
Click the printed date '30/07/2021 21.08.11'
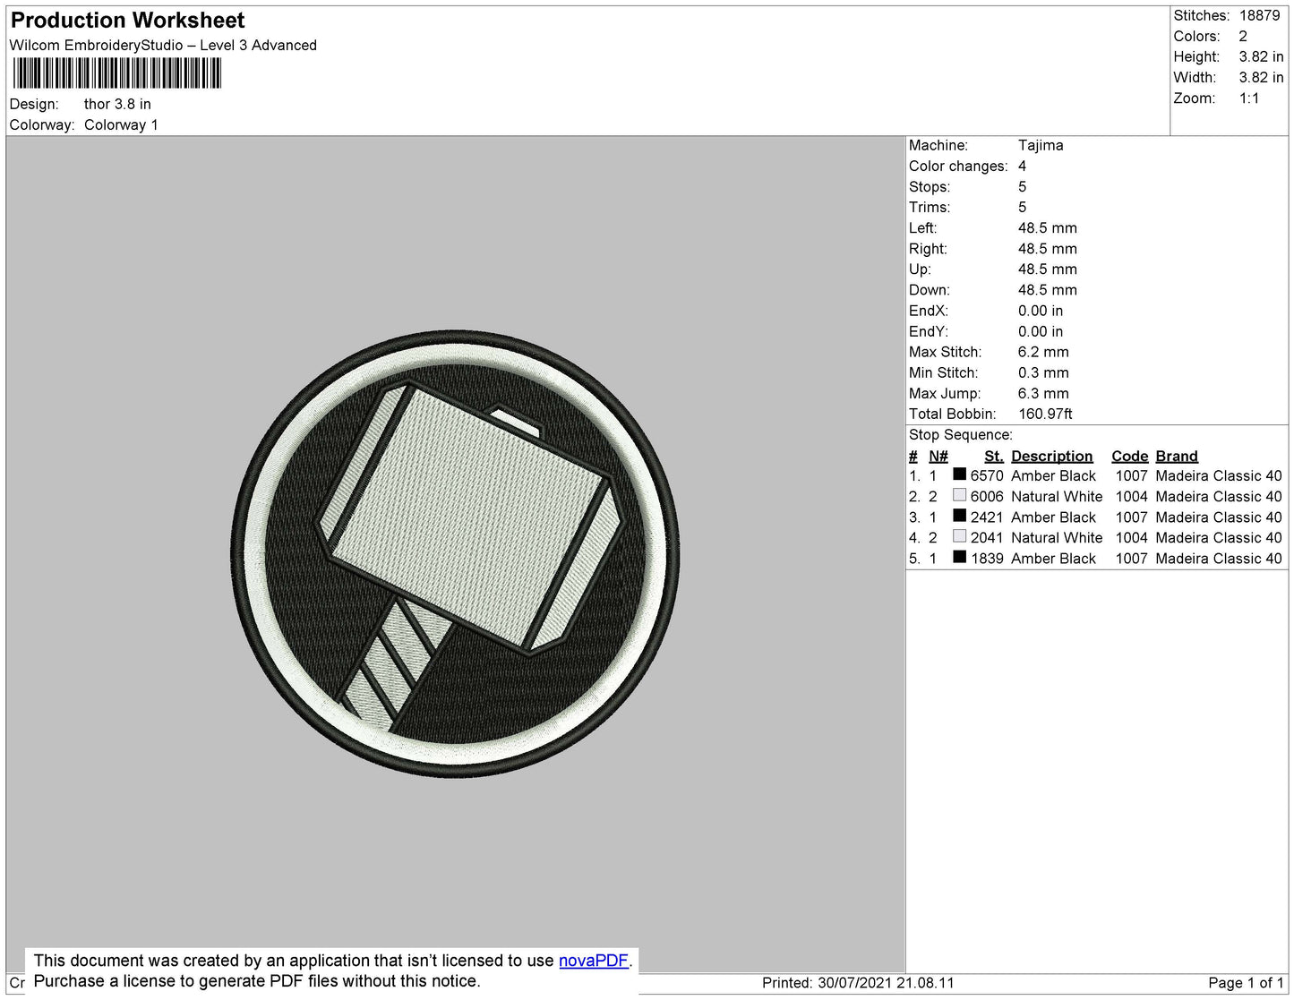tap(886, 982)
